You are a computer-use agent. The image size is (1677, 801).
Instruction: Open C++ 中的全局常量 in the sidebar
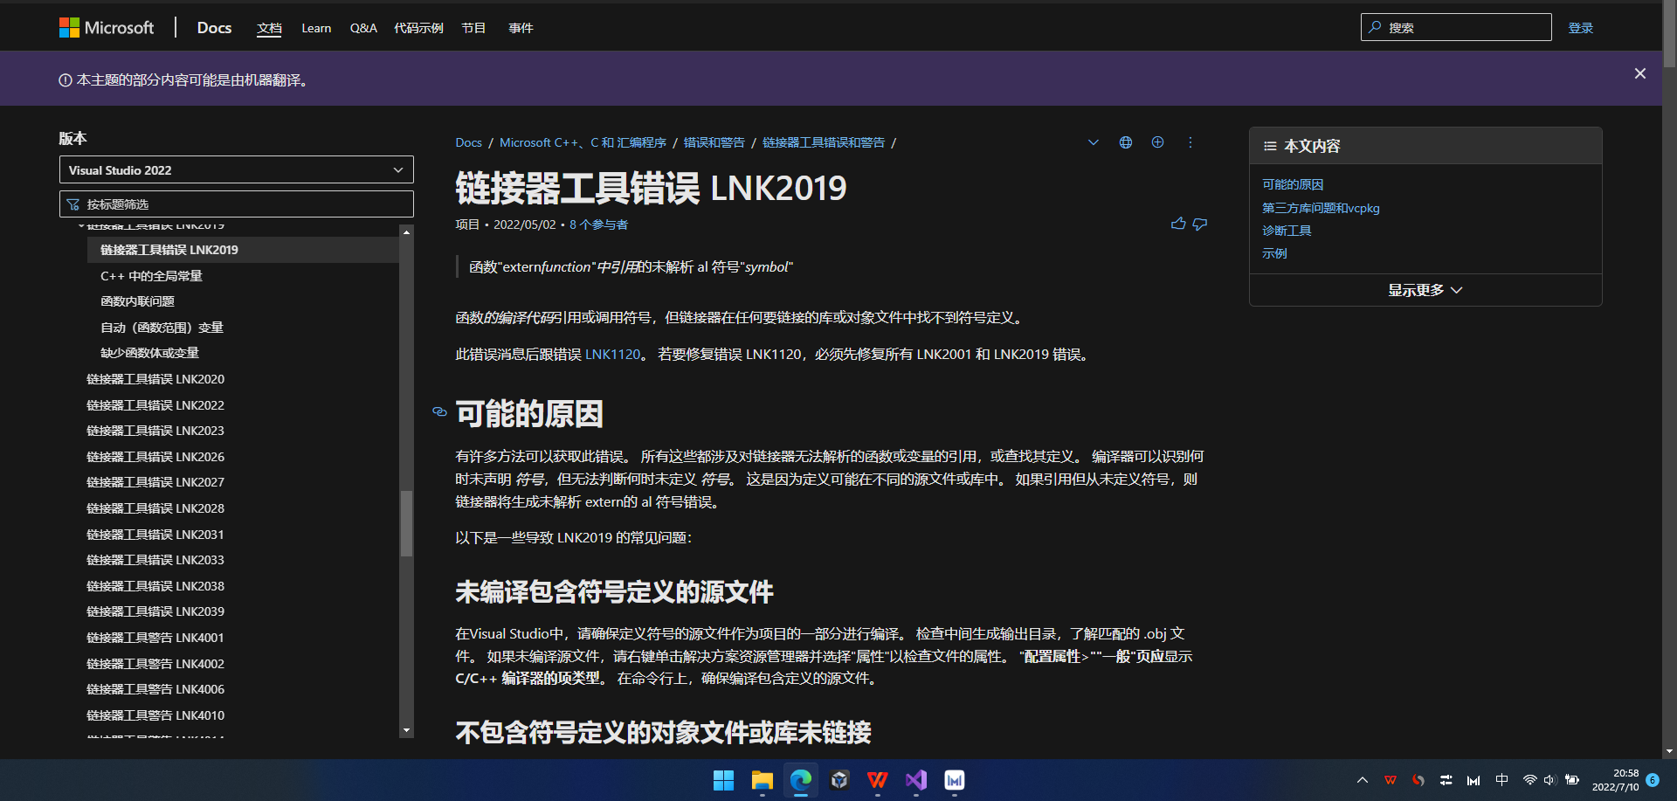click(x=151, y=276)
